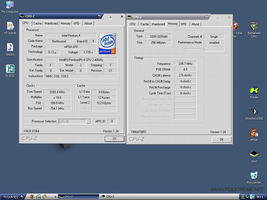This screenshot has width=267, height=200.
Task: Click the round title bar button in the left CPU-Z window
Action: (x=99, y=16)
